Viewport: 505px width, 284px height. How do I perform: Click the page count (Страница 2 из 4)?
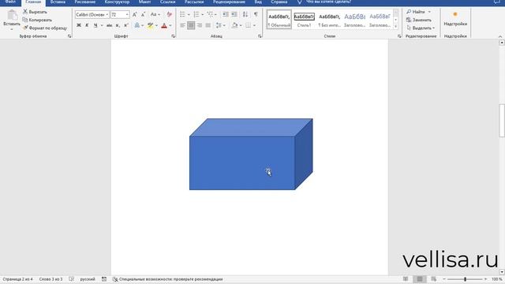pyautogui.click(x=17, y=279)
